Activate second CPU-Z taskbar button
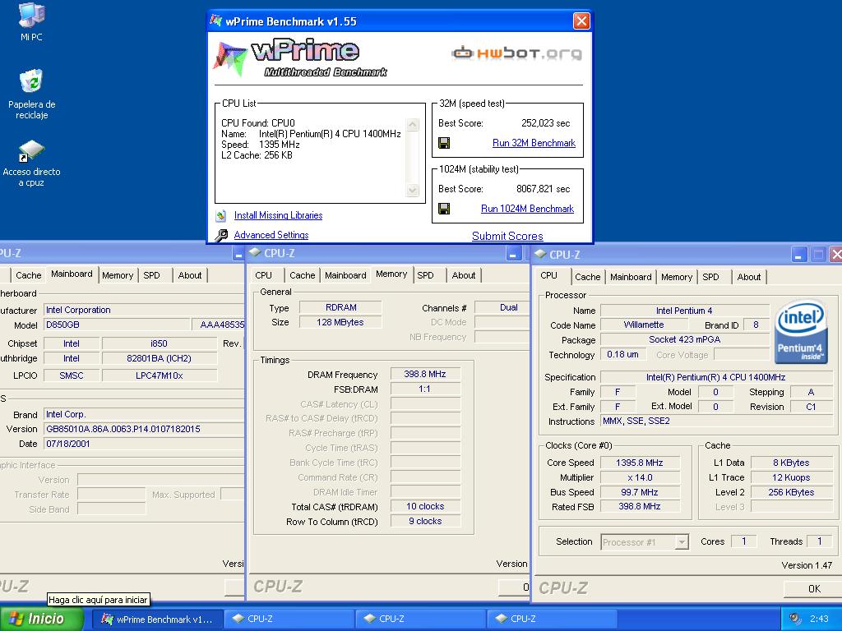Viewport: 842px width, 631px height. 420,619
